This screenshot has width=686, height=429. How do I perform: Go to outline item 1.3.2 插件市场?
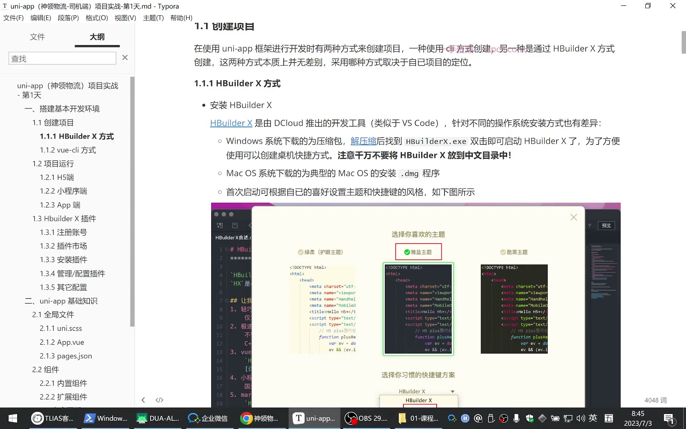(x=63, y=246)
